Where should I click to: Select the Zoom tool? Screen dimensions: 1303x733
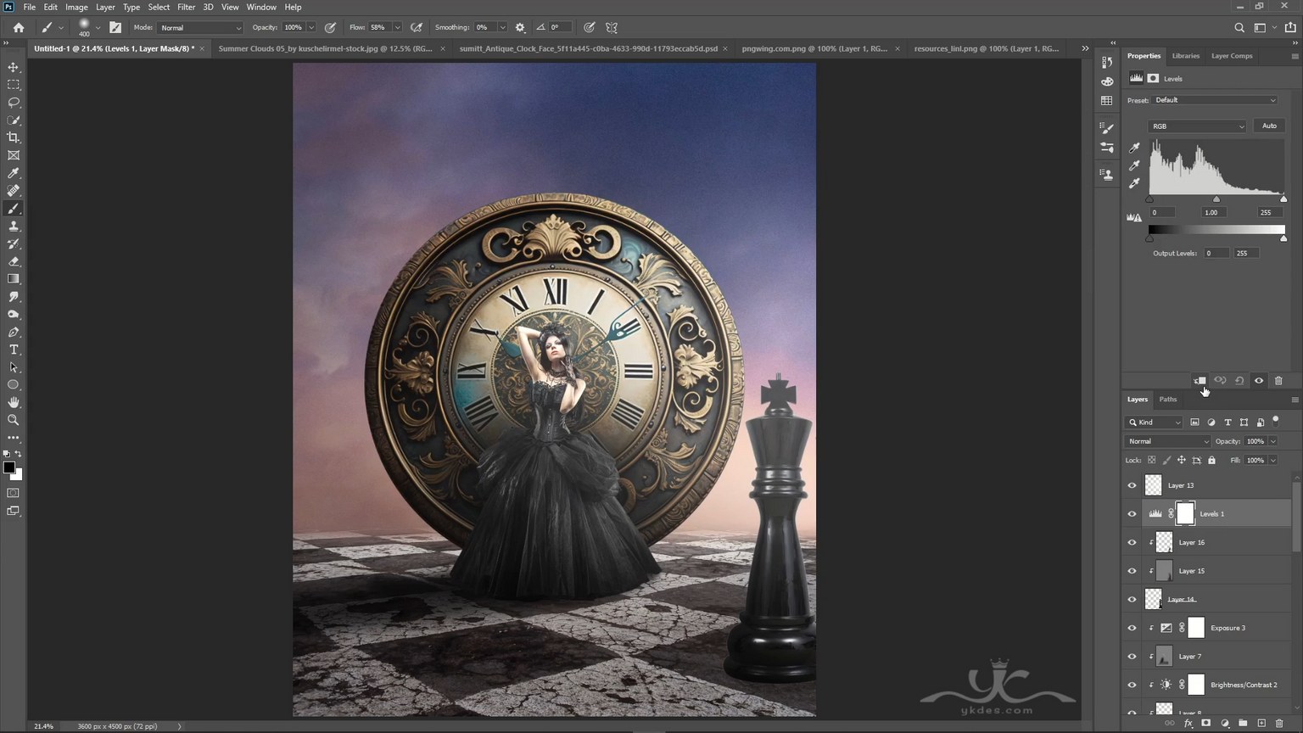(14, 421)
